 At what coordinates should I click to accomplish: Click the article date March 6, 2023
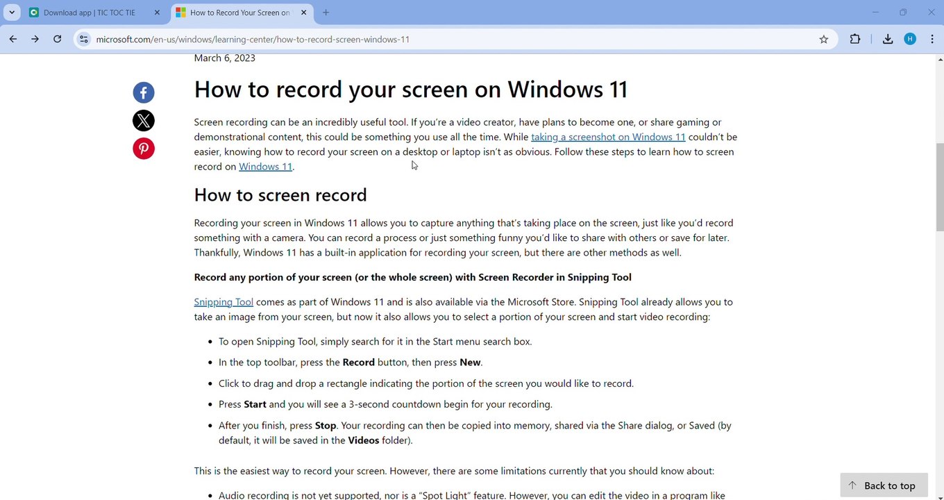point(225,58)
